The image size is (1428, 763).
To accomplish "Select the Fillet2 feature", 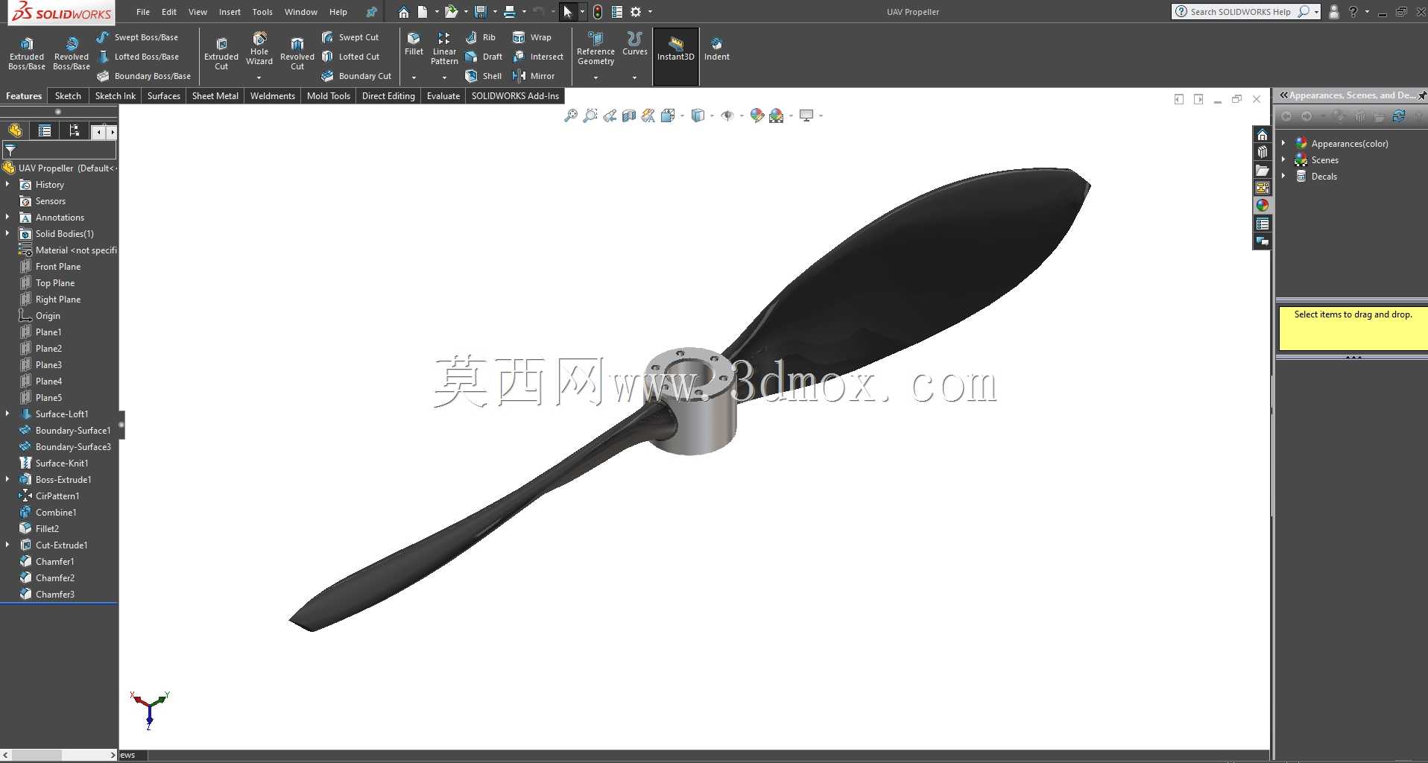I will [47, 528].
